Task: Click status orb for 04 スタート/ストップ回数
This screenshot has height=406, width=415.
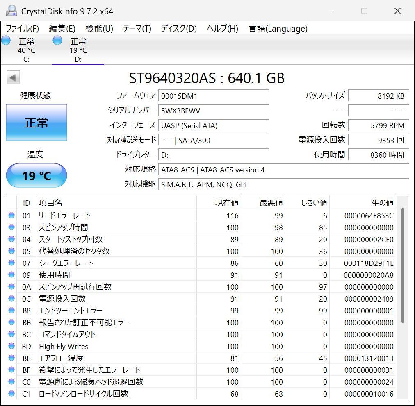Action: click(11, 239)
